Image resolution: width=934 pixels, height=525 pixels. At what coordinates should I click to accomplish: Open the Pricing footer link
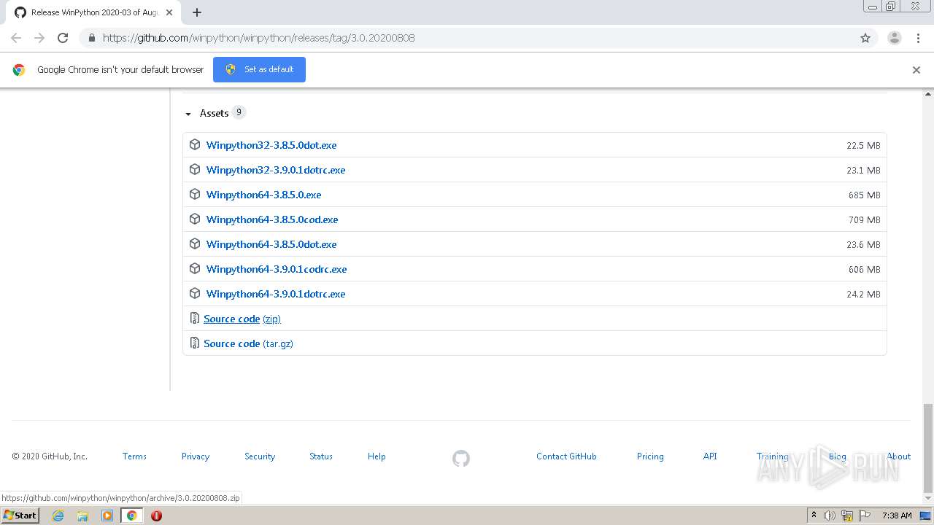(x=650, y=456)
